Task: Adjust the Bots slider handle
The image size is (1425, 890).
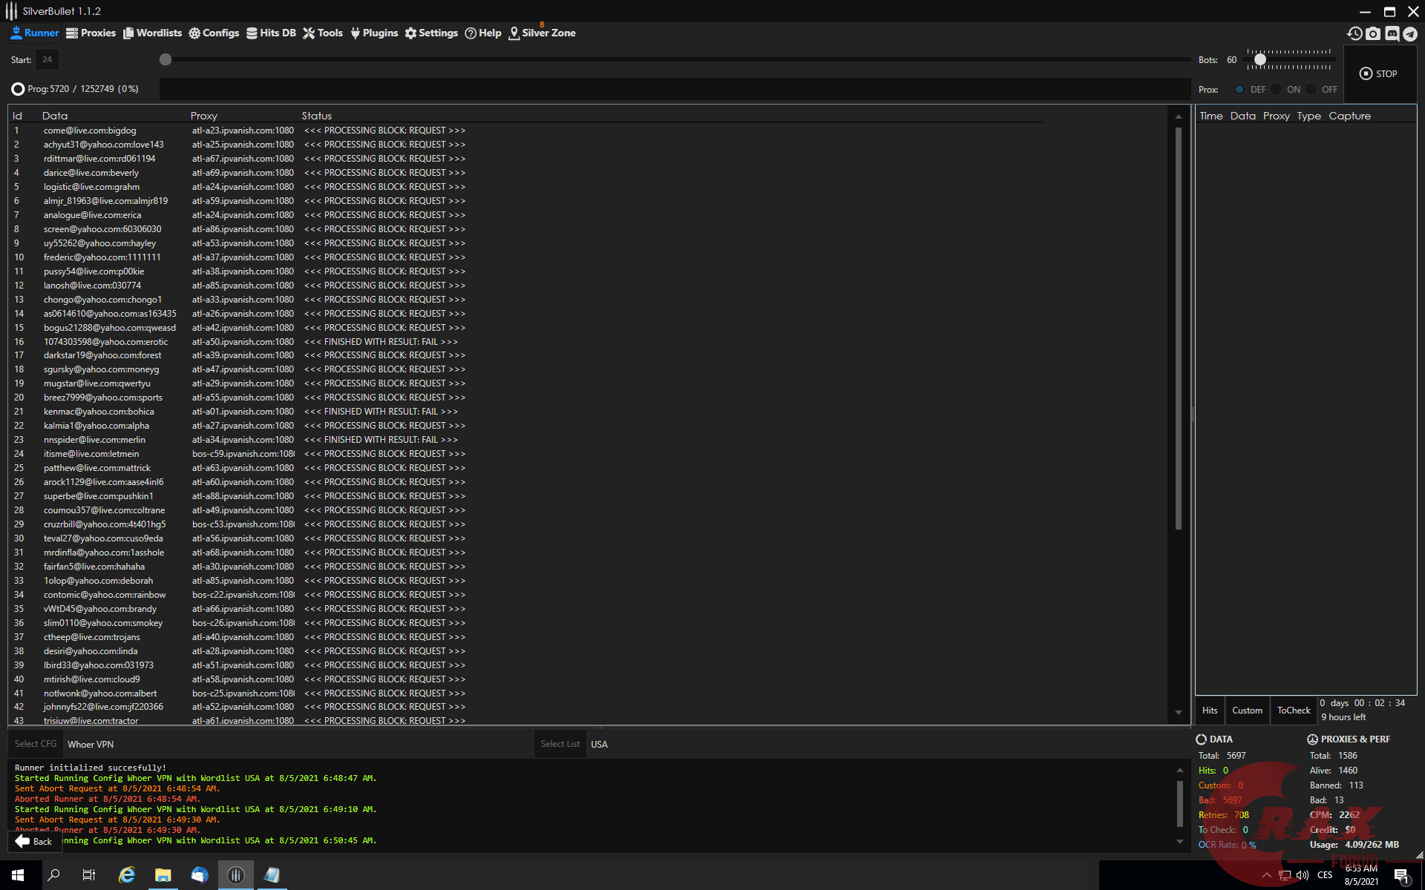Action: [x=1259, y=59]
